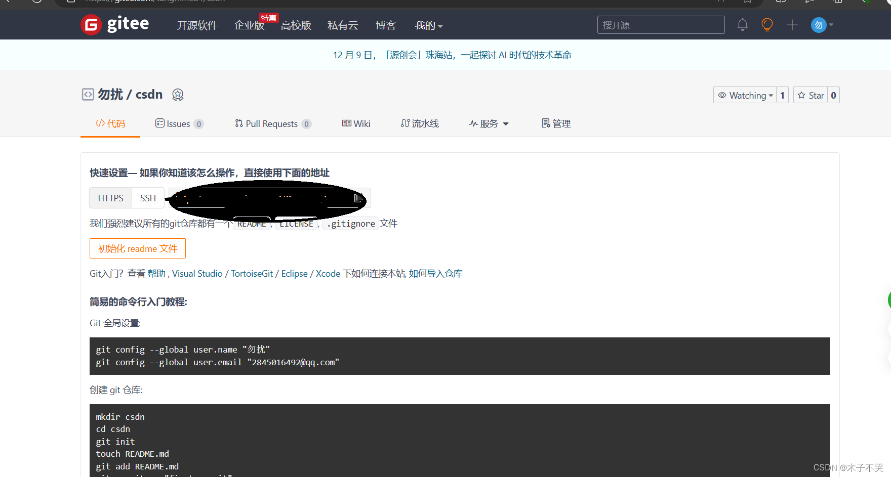Screen dimensions: 891x477
Task: Click the repository badge icon beside csdn
Action: point(178,95)
